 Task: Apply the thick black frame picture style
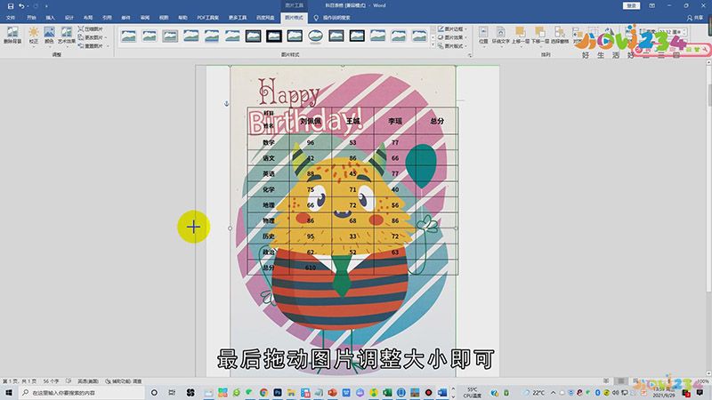click(x=274, y=36)
